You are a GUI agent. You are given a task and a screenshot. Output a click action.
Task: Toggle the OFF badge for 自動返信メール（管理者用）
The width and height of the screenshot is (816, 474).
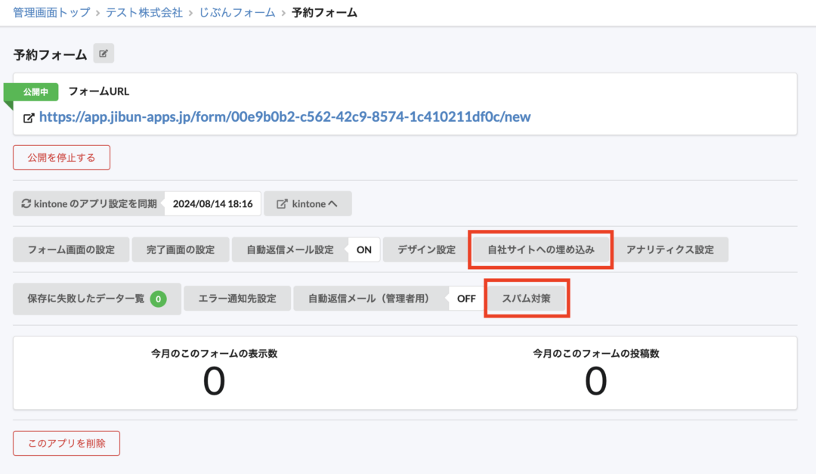point(467,298)
